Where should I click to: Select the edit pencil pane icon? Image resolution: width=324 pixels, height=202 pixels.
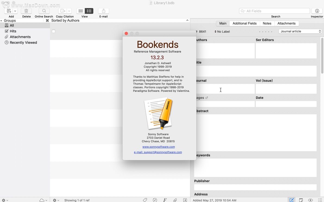pyautogui.click(x=292, y=200)
